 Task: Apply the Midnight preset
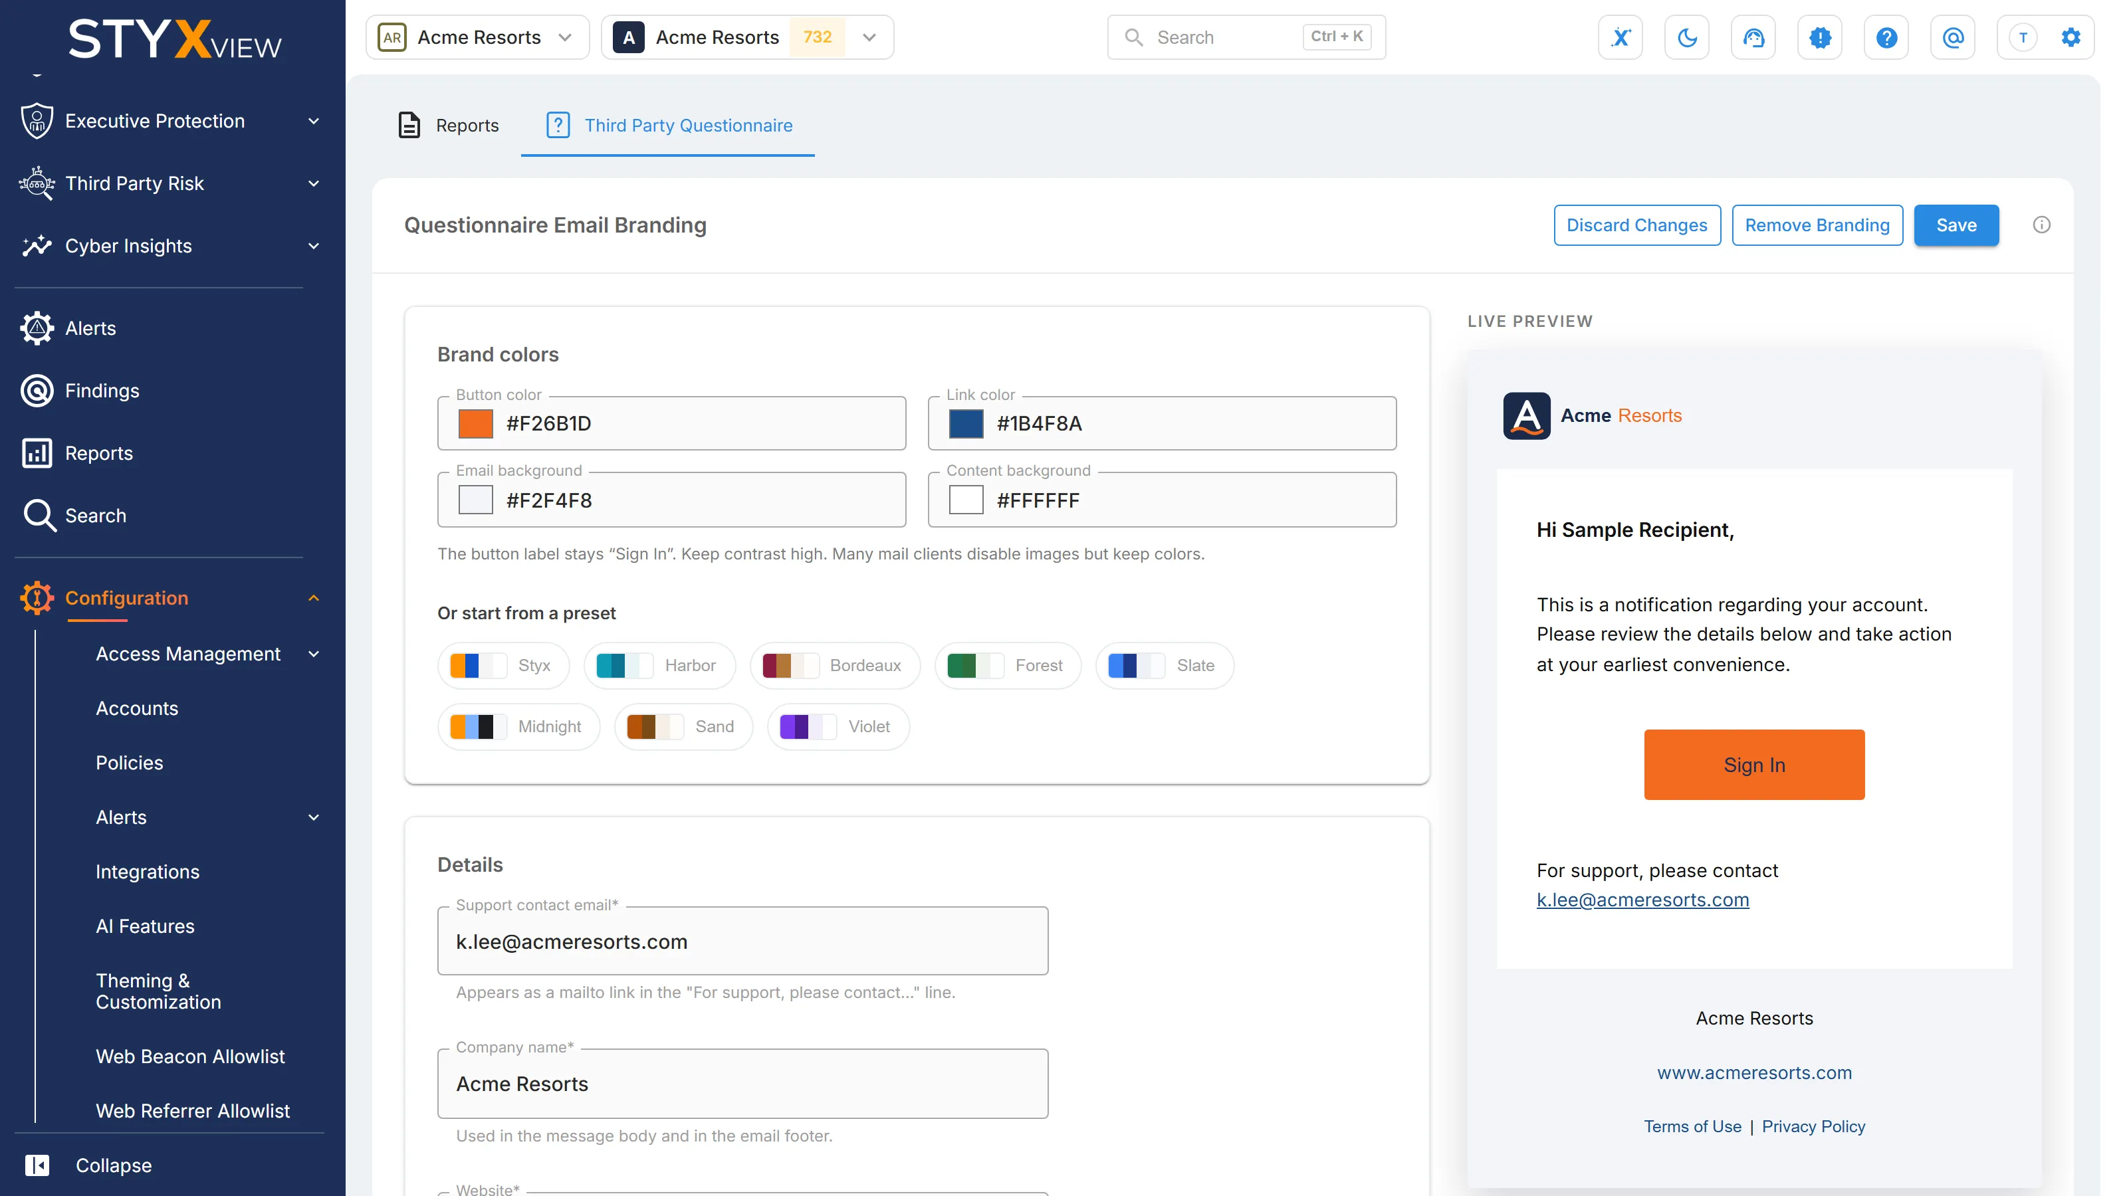[x=518, y=726]
